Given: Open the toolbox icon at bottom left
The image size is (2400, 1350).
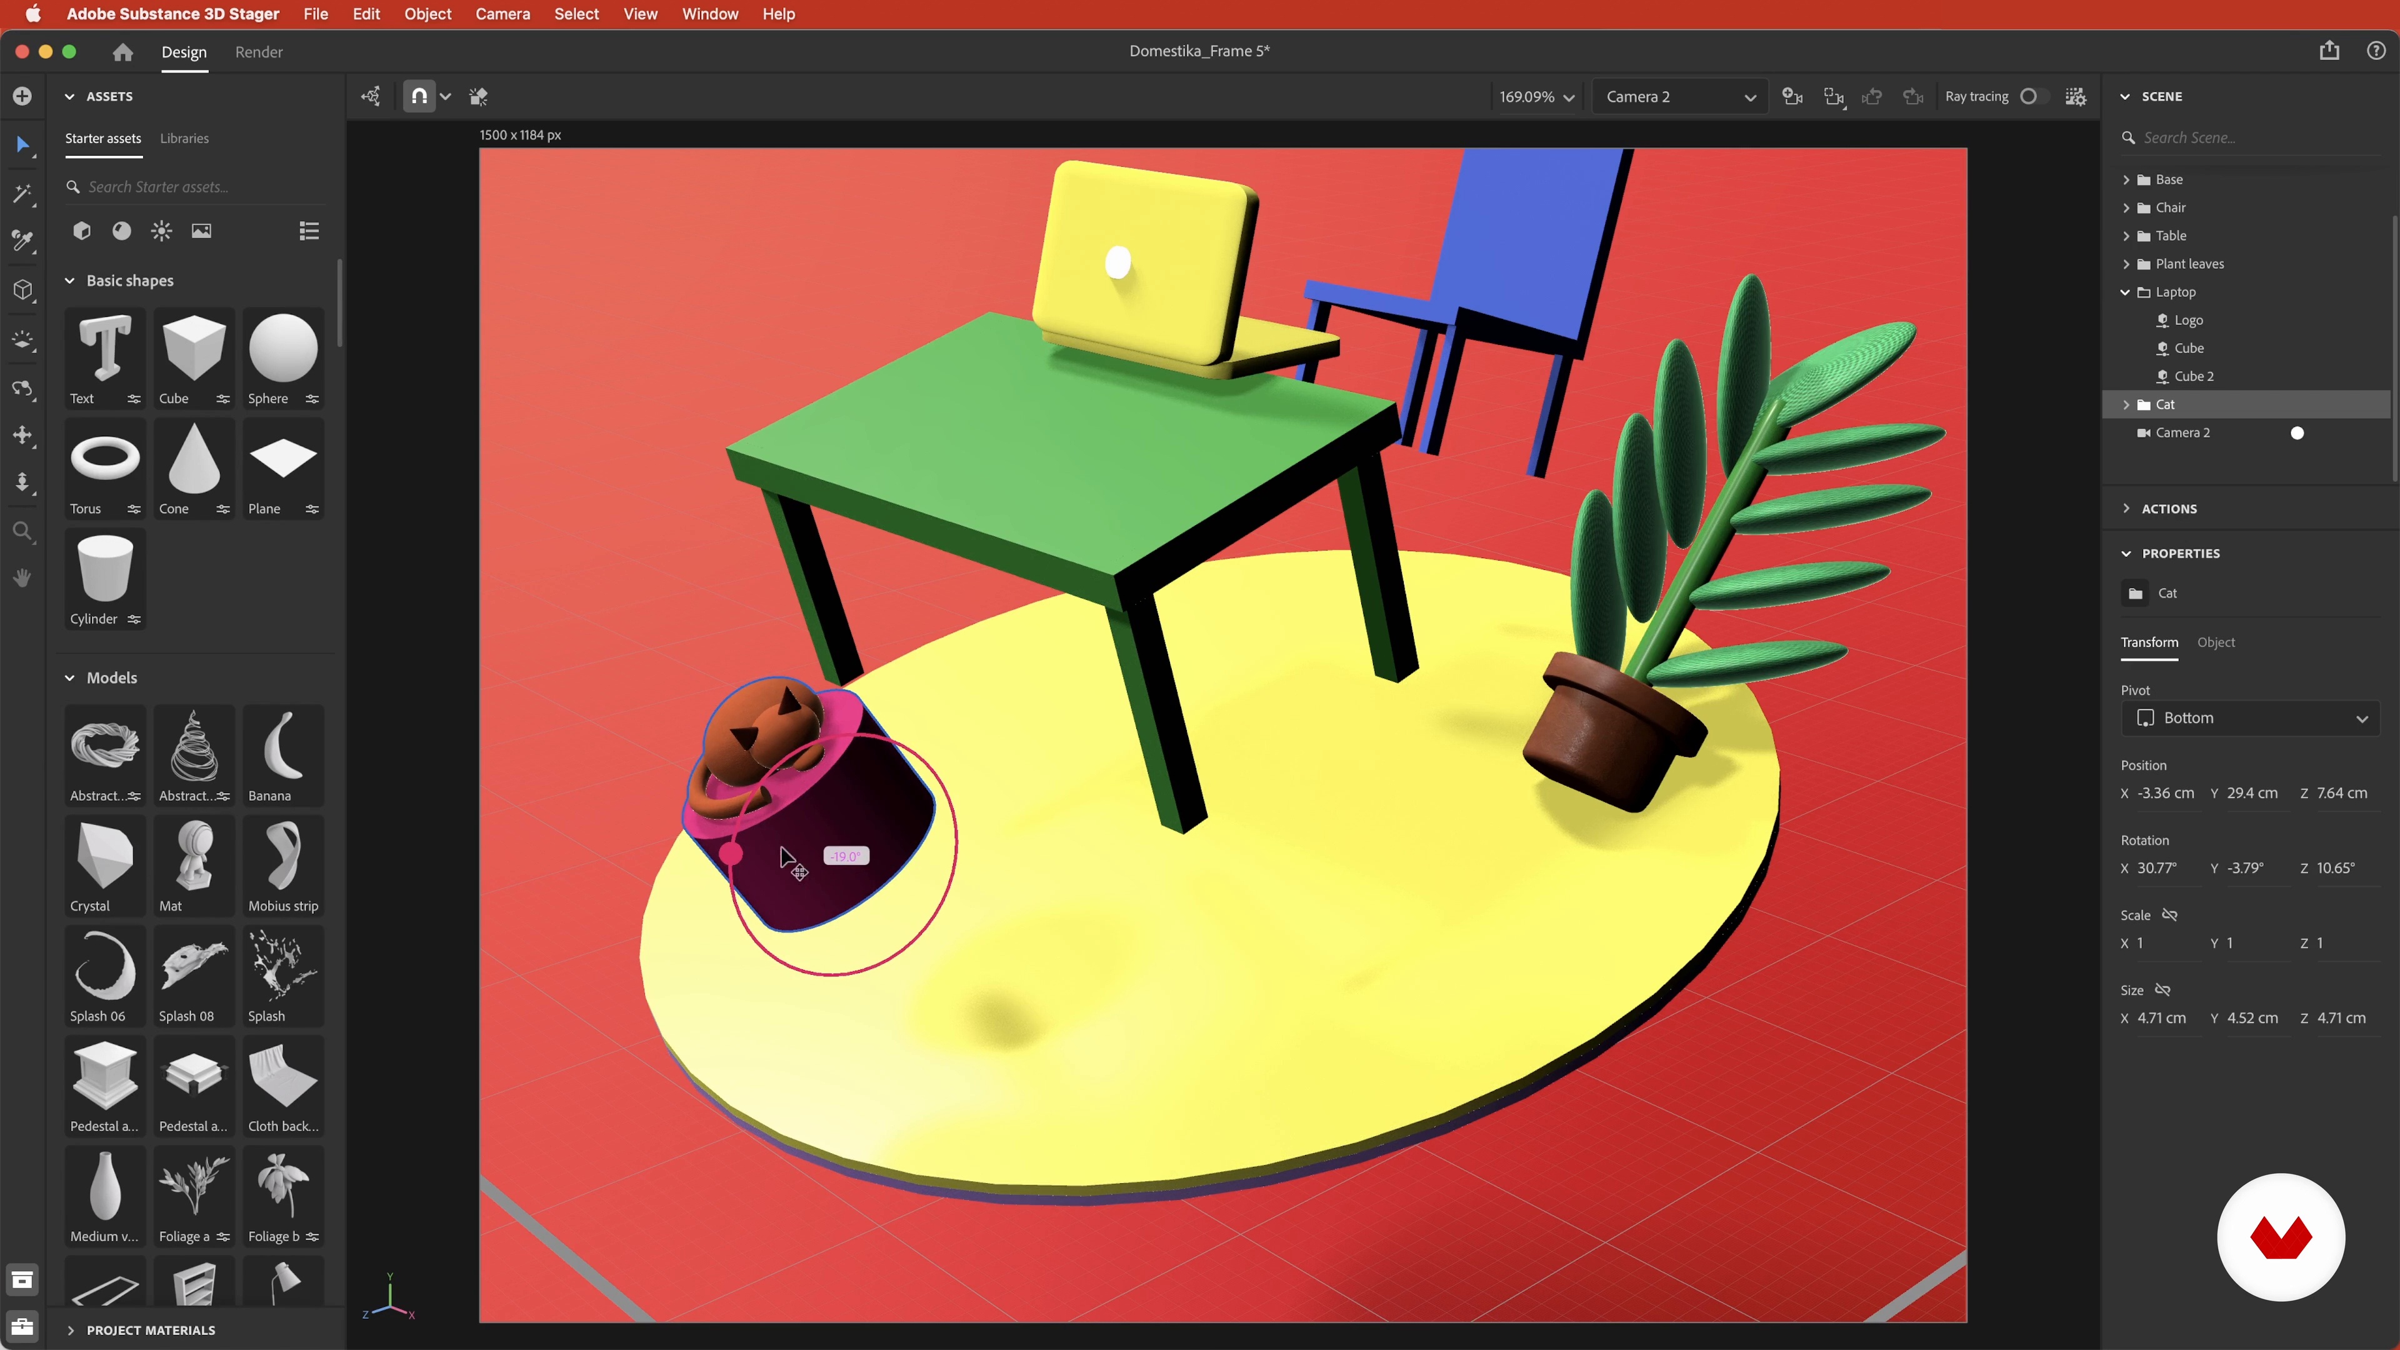Looking at the screenshot, I should pos(22,1326).
